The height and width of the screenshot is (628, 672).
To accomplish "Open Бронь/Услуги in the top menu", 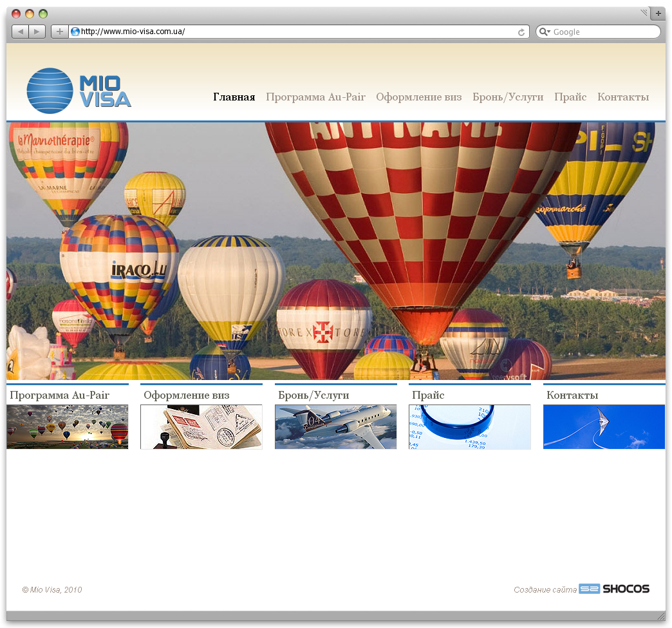I will [x=508, y=97].
